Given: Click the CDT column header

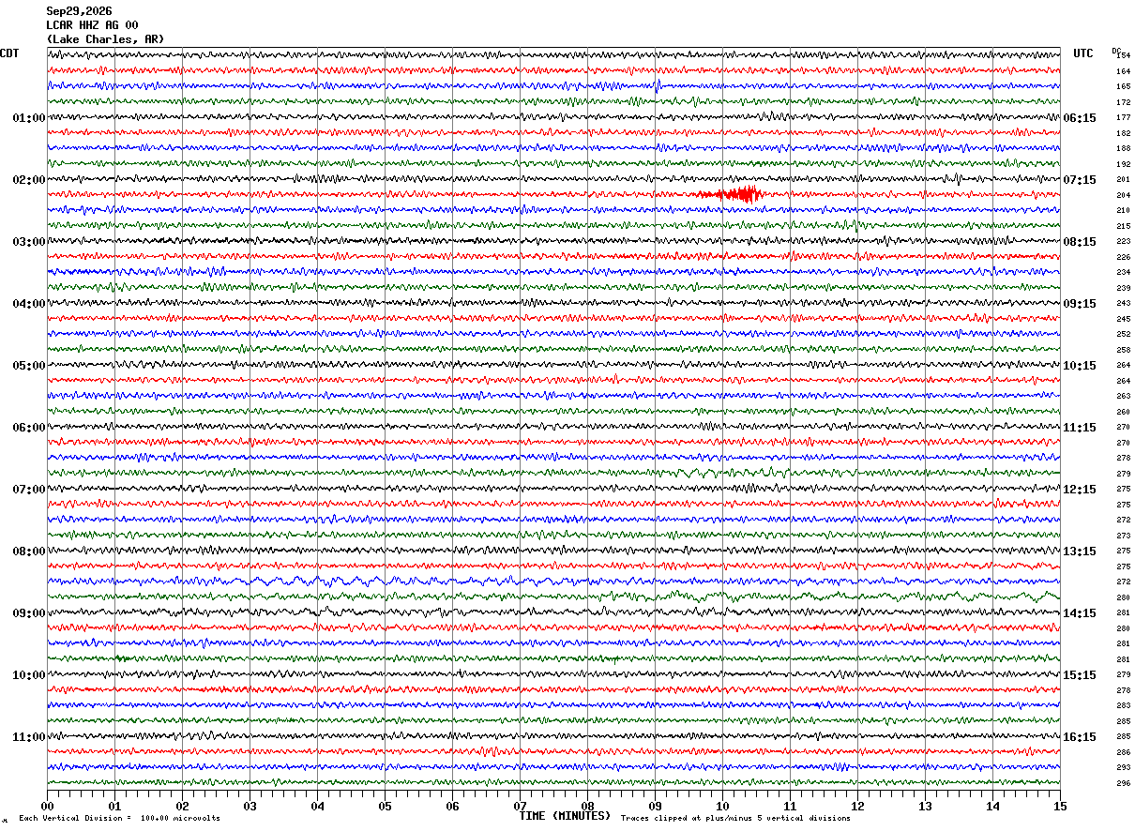Looking at the screenshot, I should pyautogui.click(x=9, y=53).
